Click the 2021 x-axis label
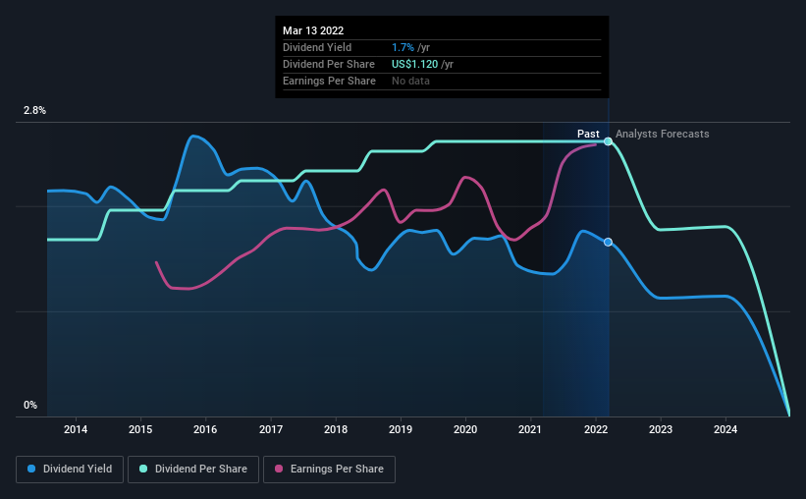This screenshot has width=806, height=499. [530, 429]
